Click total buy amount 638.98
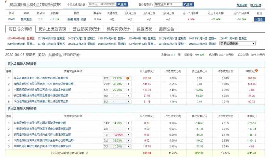The image size is (268, 159). pyautogui.click(x=147, y=153)
